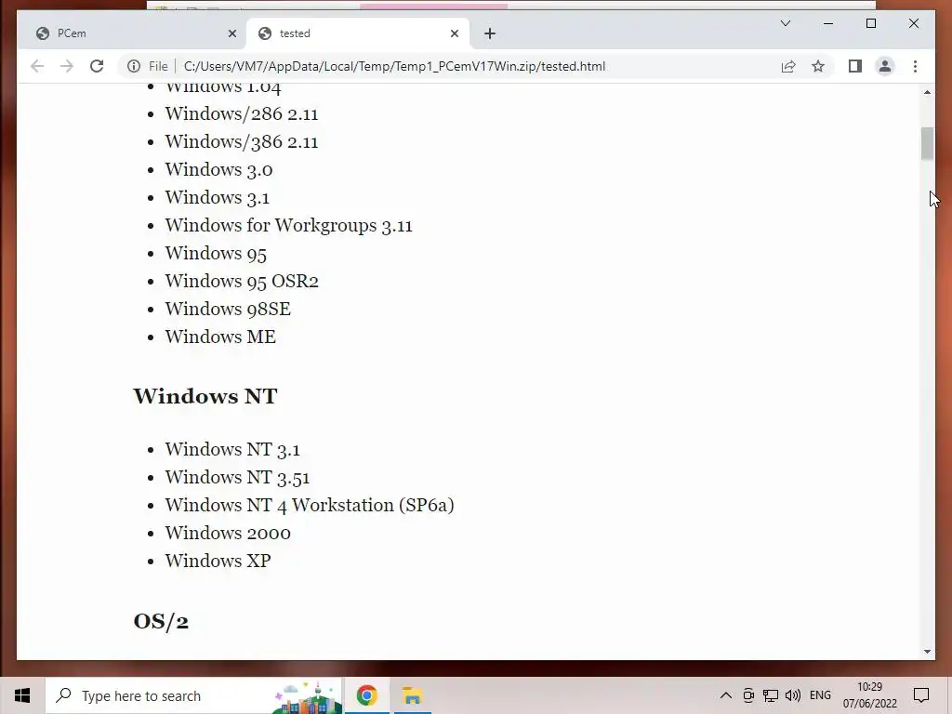This screenshot has height=714, width=952.
Task: Open Chrome from the taskbar
Action: (366, 695)
